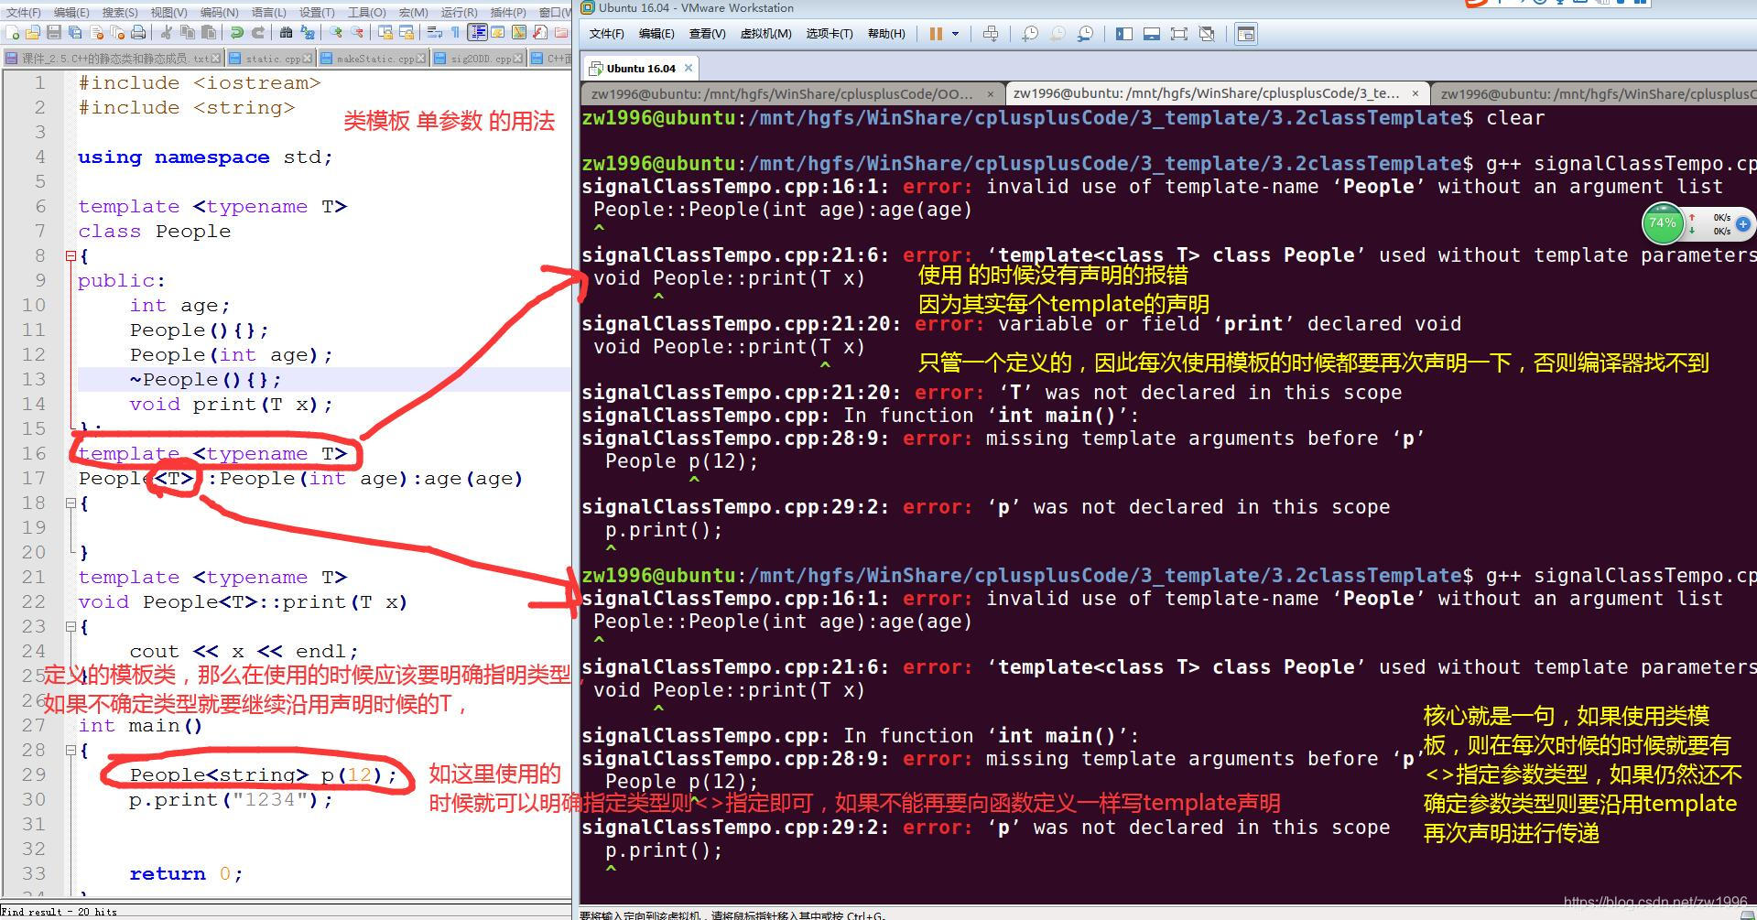Toggle word wrap in Notepad++

click(434, 33)
